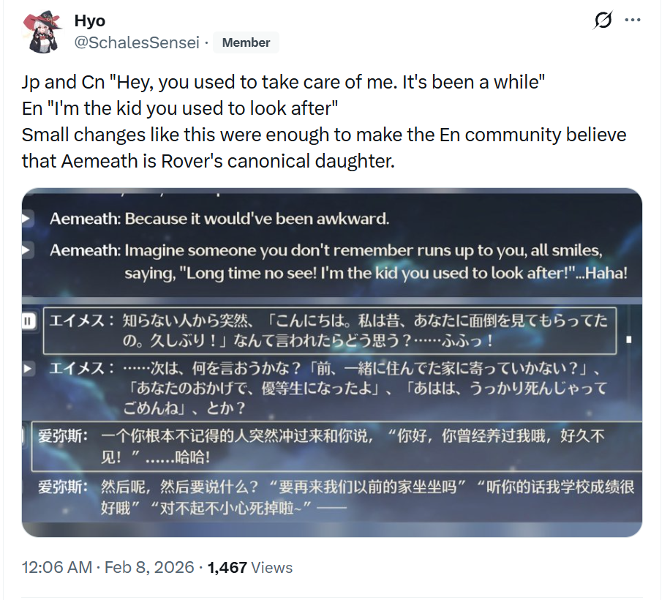The image size is (670, 600).
Task: Open the Grok slashed-circle icon
Action: tap(603, 20)
